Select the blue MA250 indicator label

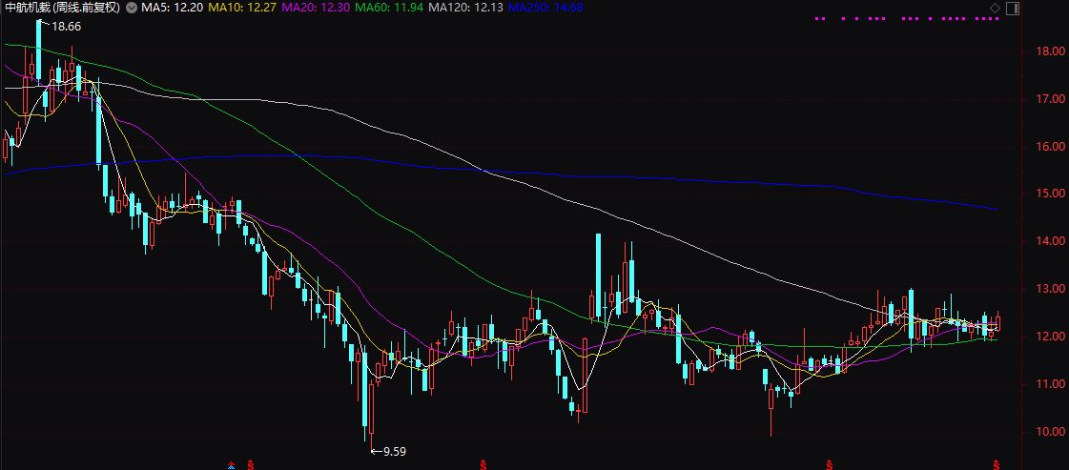(x=545, y=9)
